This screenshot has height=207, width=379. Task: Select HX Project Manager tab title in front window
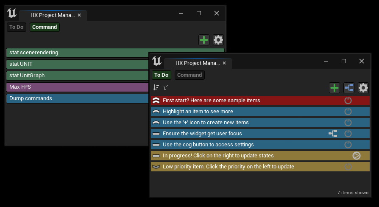click(198, 63)
